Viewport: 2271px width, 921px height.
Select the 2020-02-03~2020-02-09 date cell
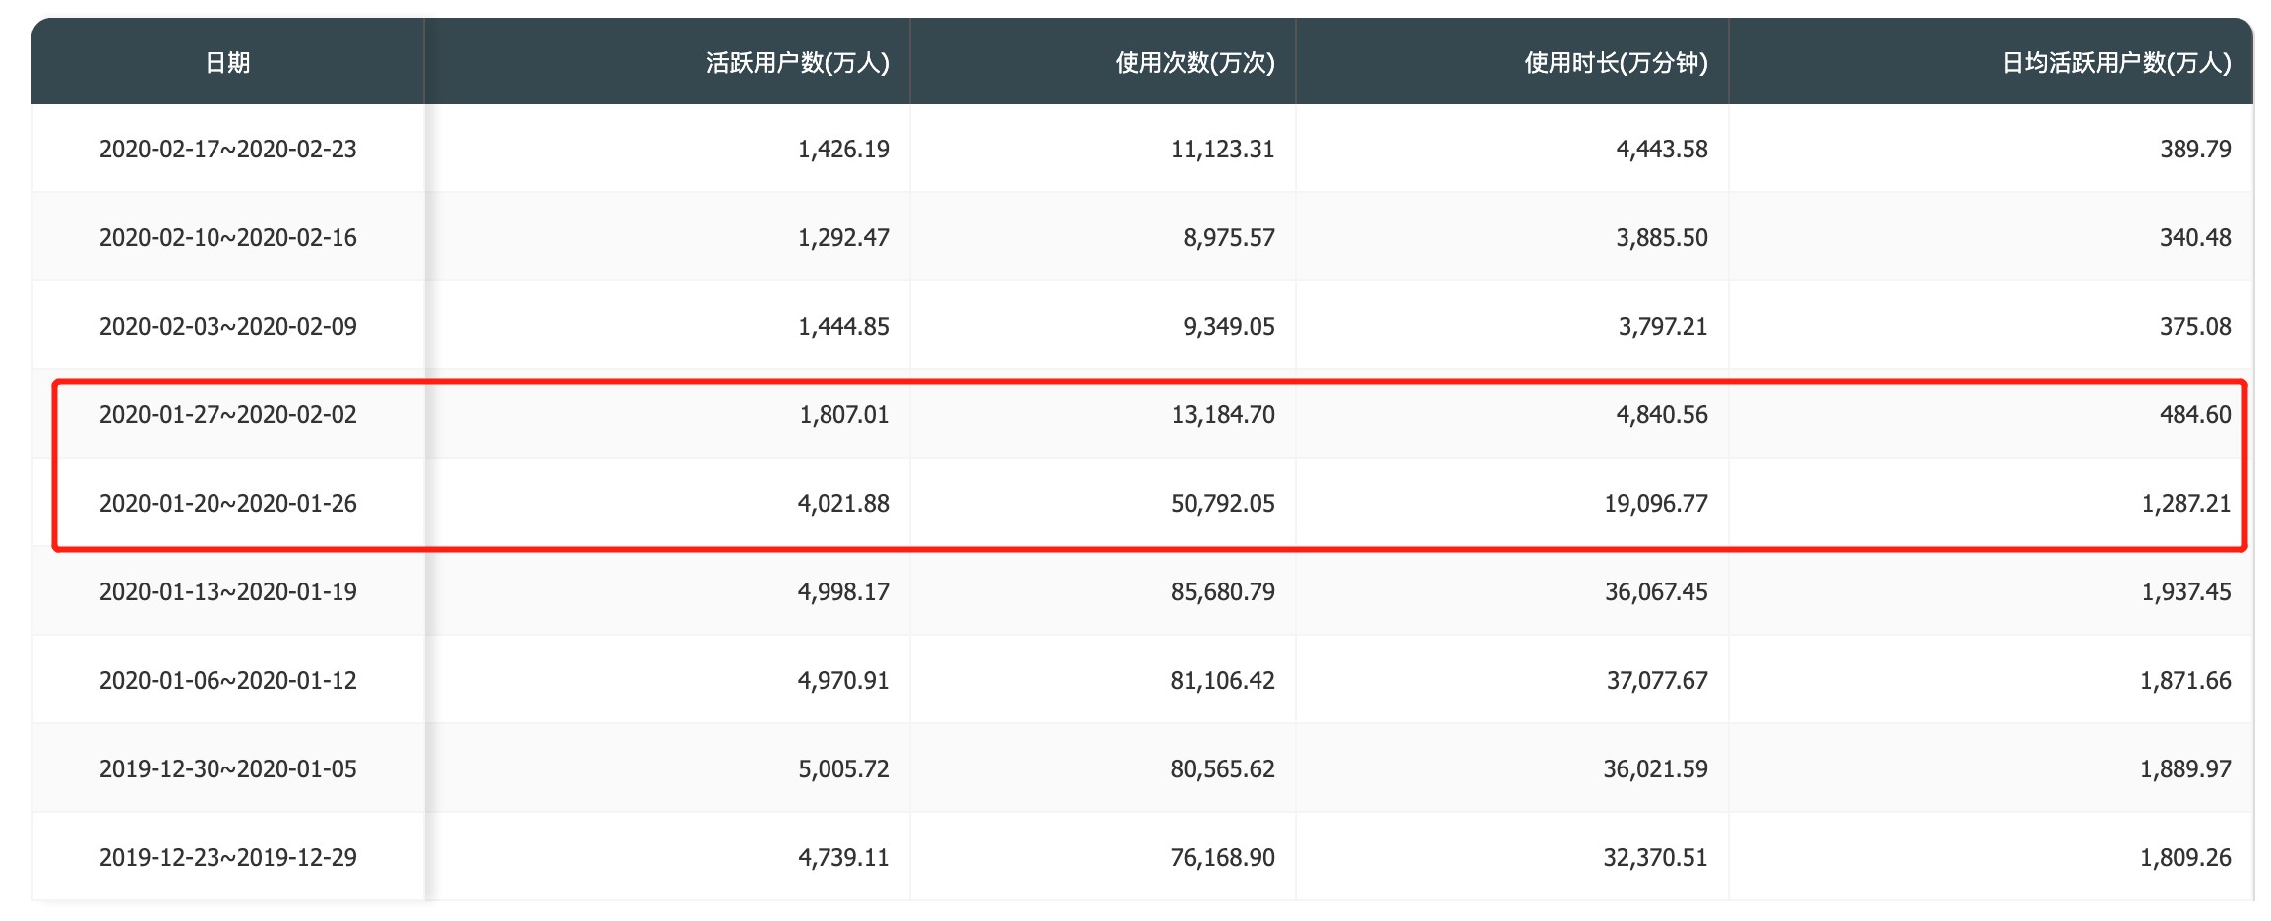pos(227,327)
